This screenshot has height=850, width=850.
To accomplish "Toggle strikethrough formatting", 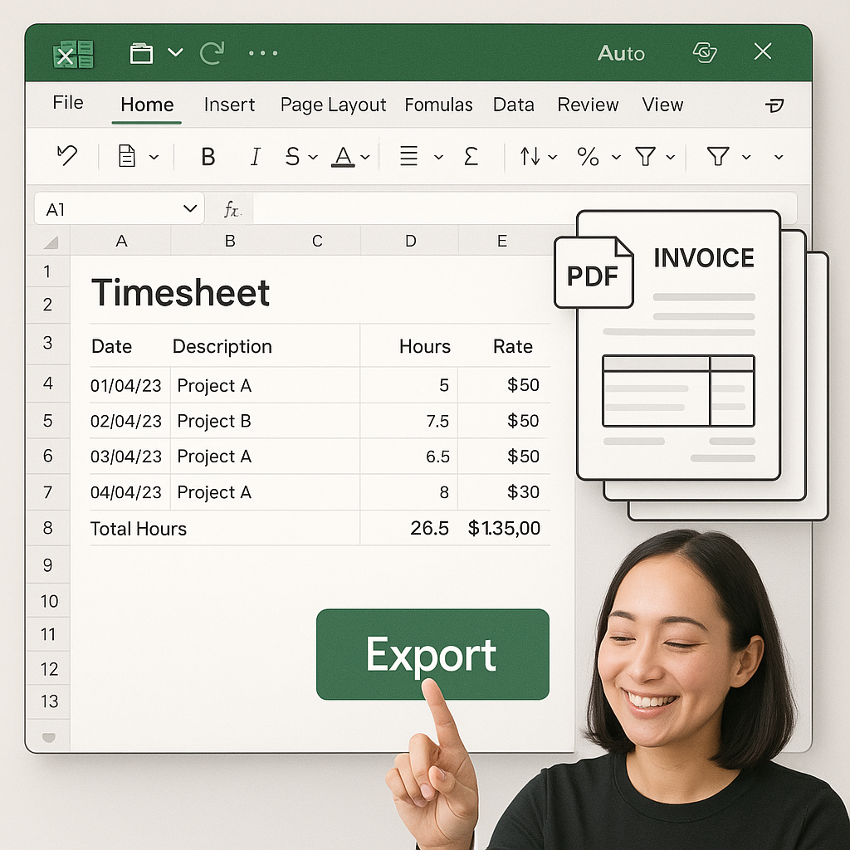I will tap(292, 157).
